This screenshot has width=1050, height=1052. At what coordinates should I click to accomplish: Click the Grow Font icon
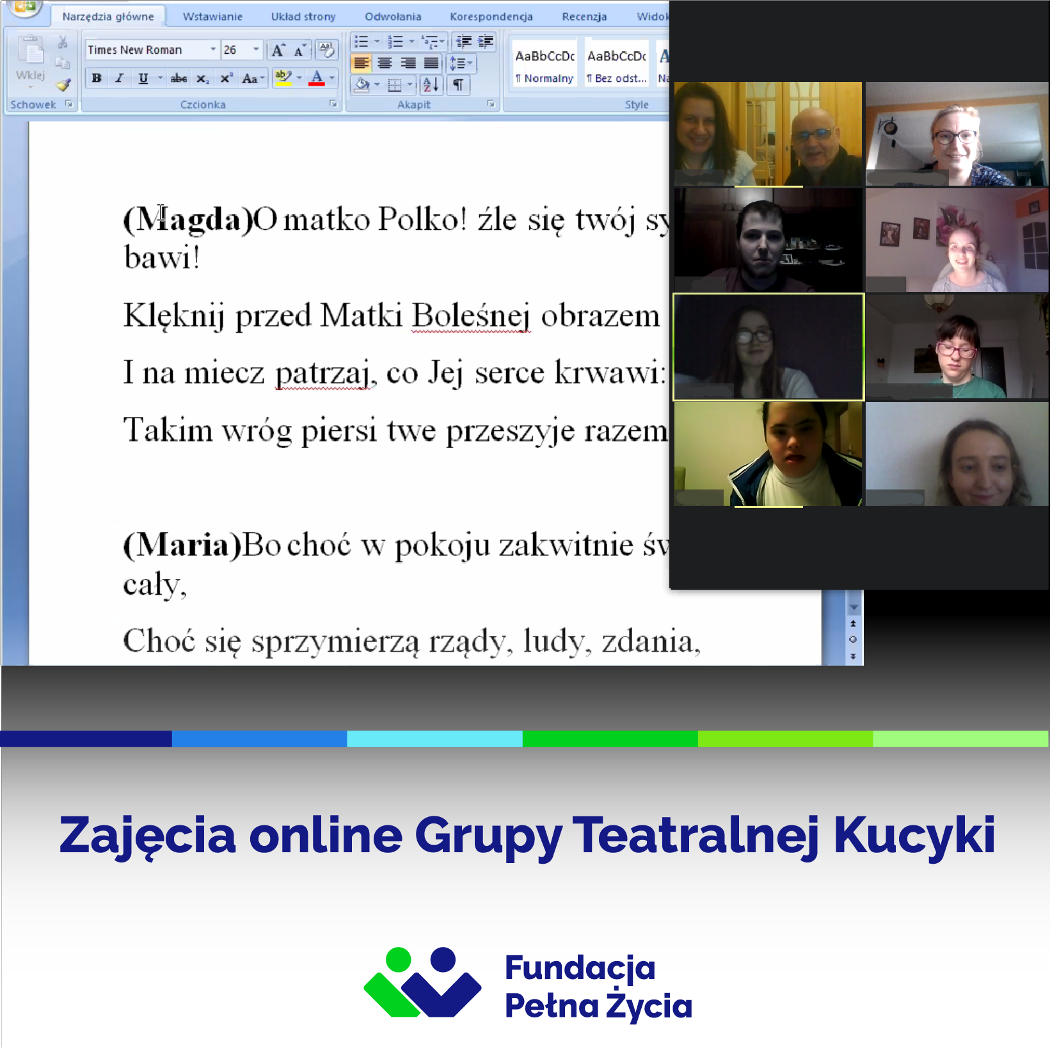coord(278,50)
